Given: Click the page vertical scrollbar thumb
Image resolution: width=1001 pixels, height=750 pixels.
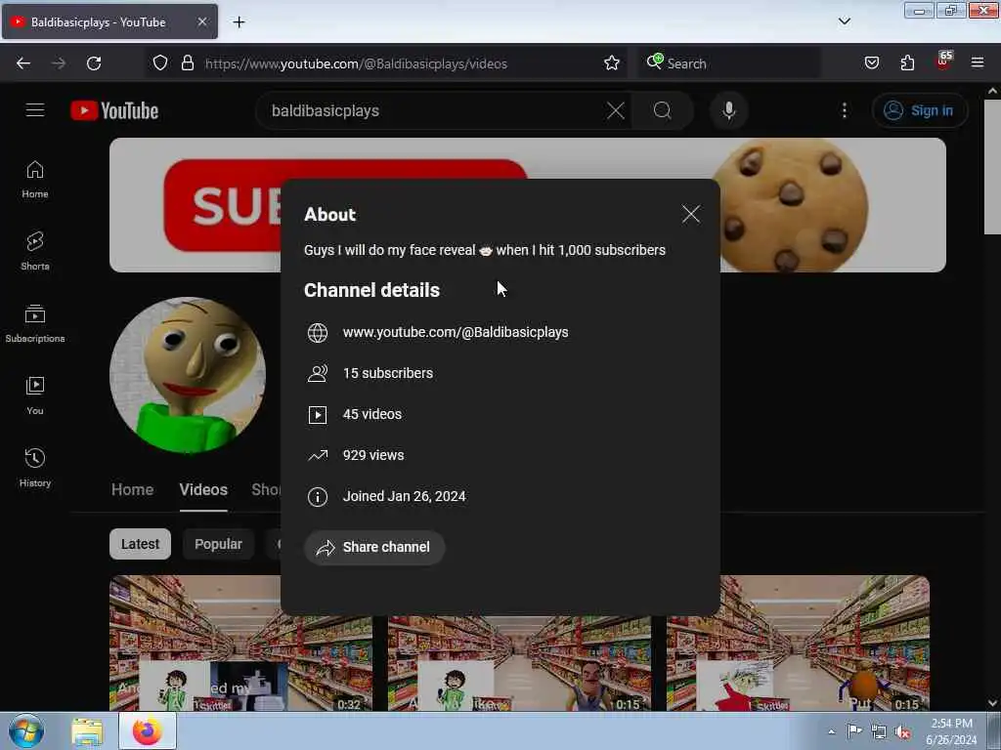Looking at the screenshot, I should pos(992,167).
